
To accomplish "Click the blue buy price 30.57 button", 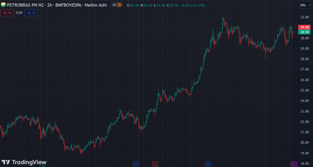I will click(31, 13).
